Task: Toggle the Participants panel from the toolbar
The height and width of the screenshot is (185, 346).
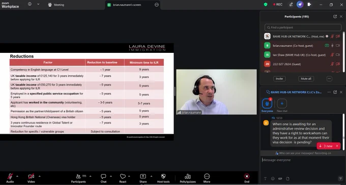Action: coord(78,178)
